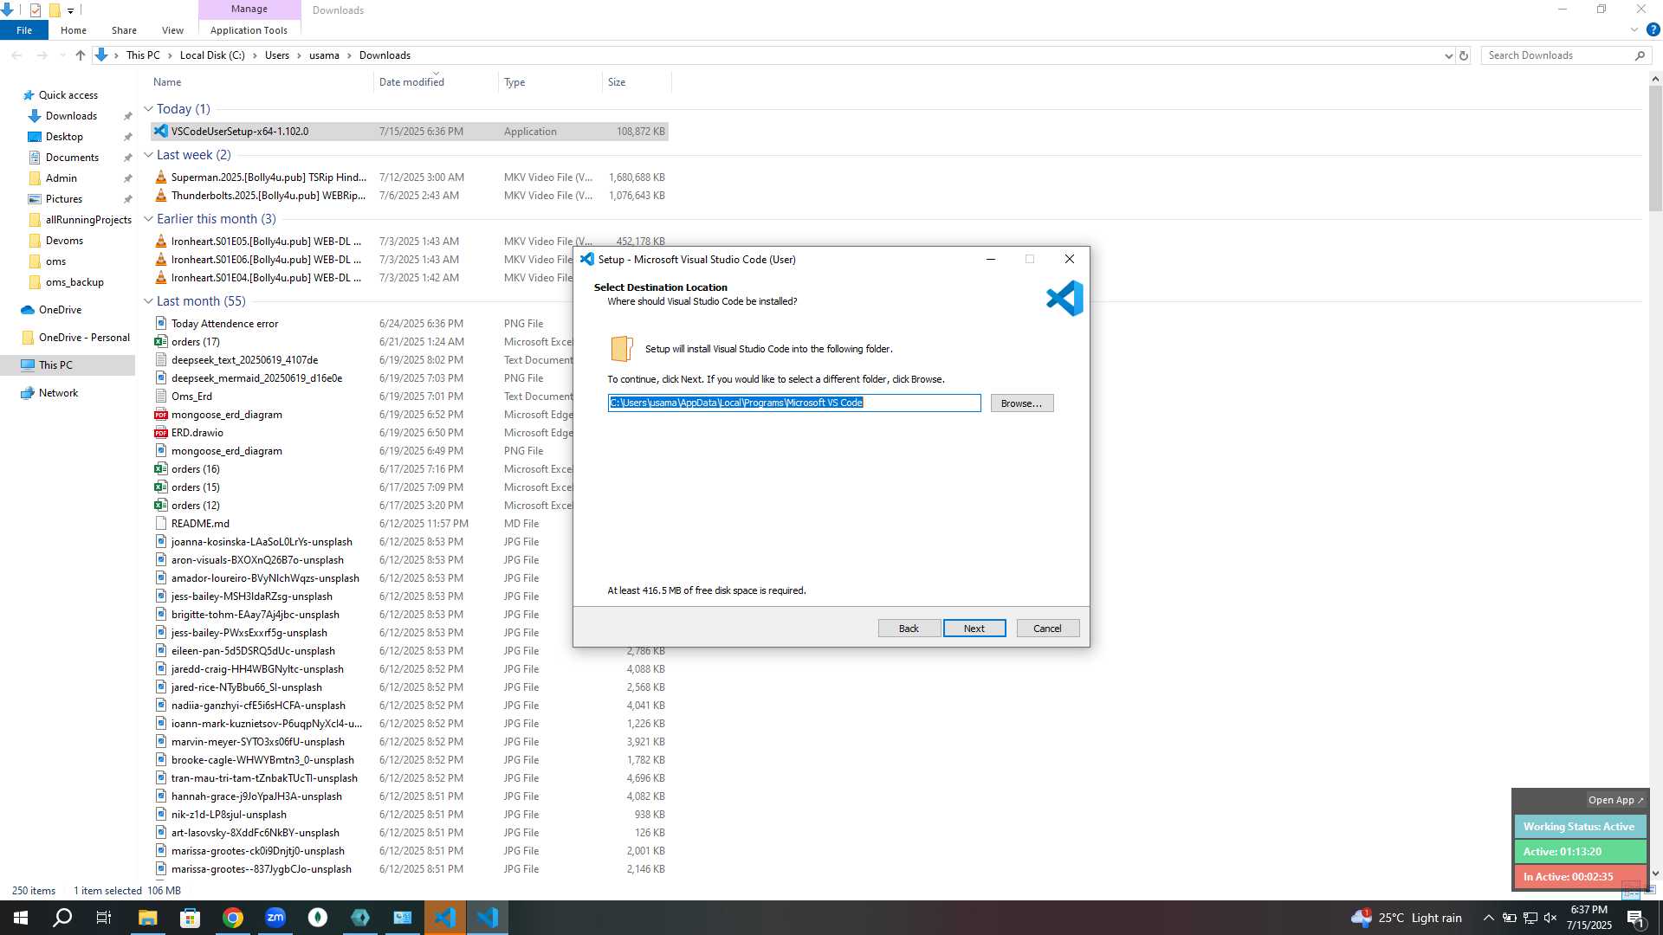Open Explorer Help question mark icon
1663x935 pixels.
point(1653,30)
